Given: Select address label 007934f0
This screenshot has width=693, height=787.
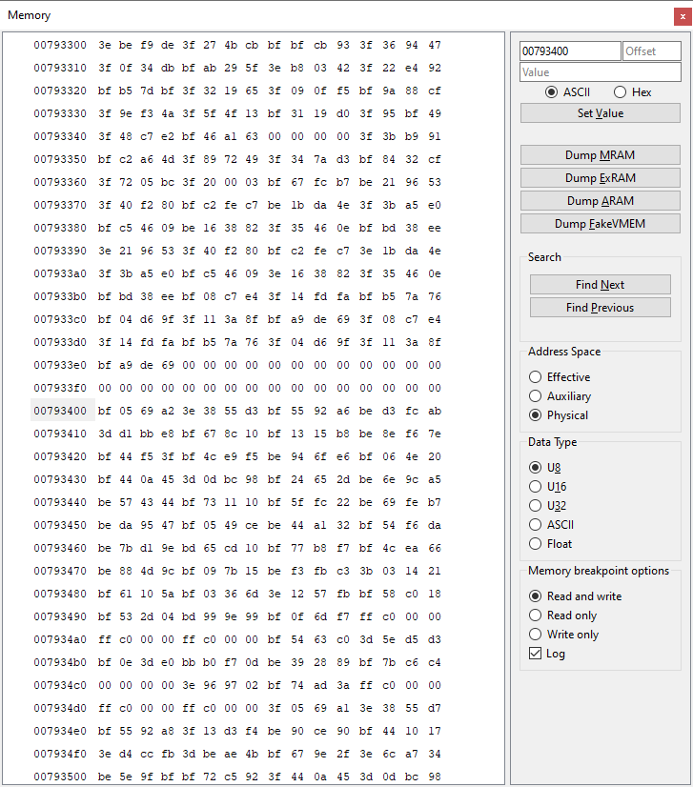Looking at the screenshot, I should (60, 754).
